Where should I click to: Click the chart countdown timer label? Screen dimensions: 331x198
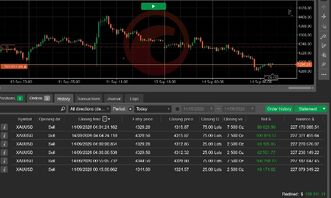[x=271, y=78]
